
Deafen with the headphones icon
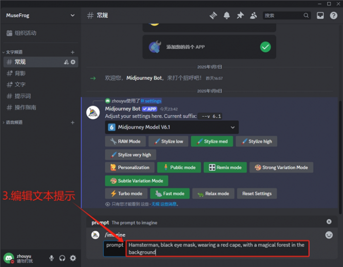pos(62,258)
